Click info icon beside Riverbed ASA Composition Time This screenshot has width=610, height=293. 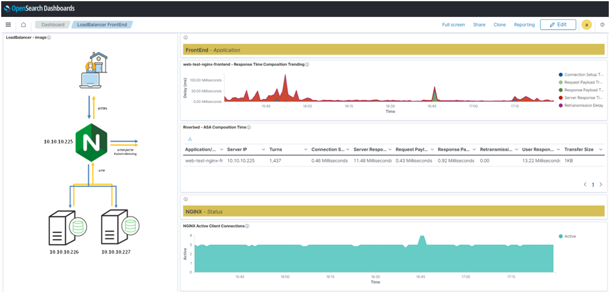click(x=249, y=127)
